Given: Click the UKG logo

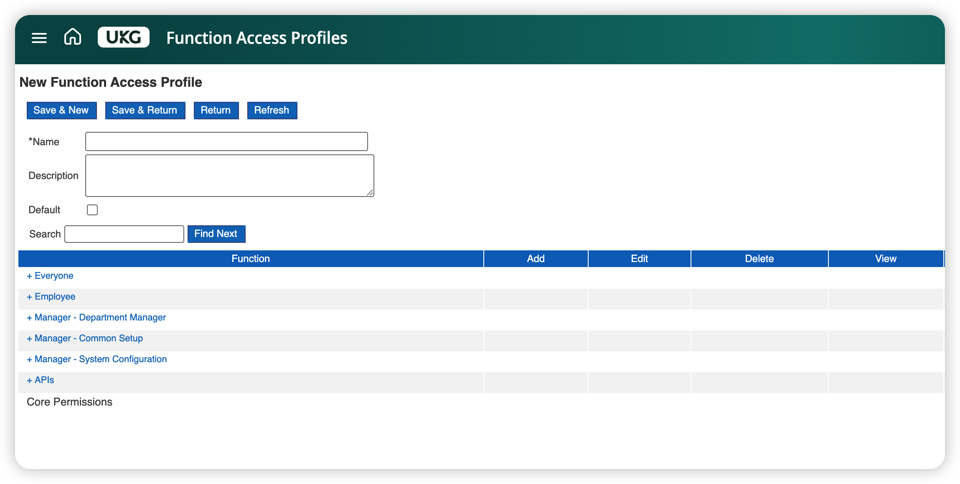Looking at the screenshot, I should [123, 38].
